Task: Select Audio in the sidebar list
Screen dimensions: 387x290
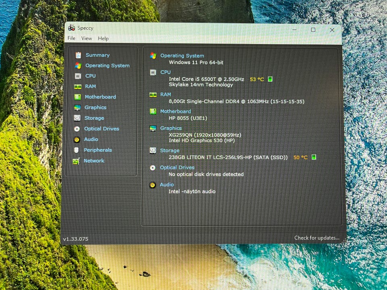Action: (91, 139)
